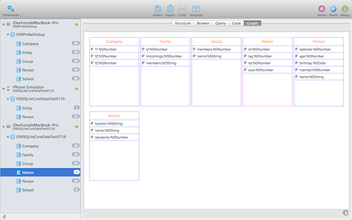352x220 pixels.
Task: Collapse the OSXSQLiteCoreDataTest0716 database node
Action: (8, 137)
